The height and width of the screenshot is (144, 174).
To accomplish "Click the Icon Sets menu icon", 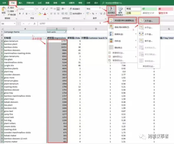I will coord(111,47).
